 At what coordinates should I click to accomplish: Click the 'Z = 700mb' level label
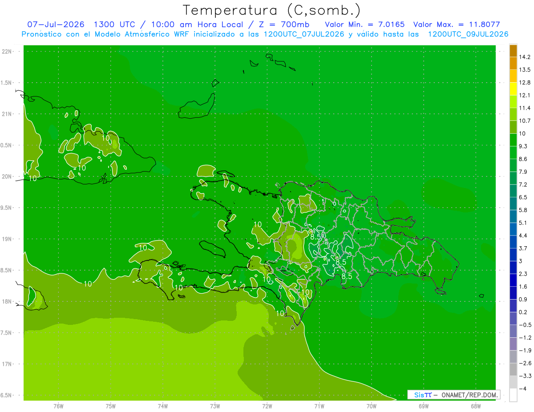[x=283, y=24]
